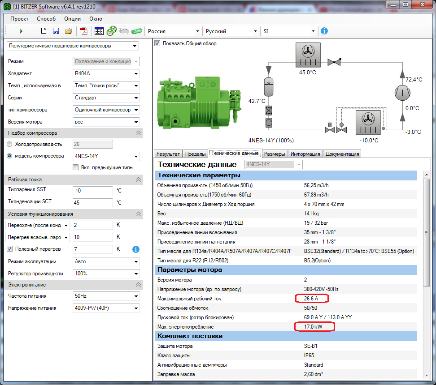Click the green receiver vessel toolbar icon

(x=136, y=31)
